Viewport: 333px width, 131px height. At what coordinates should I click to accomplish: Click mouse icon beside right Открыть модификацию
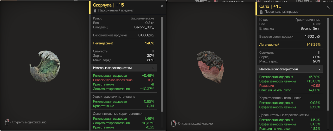[x=174, y=123]
